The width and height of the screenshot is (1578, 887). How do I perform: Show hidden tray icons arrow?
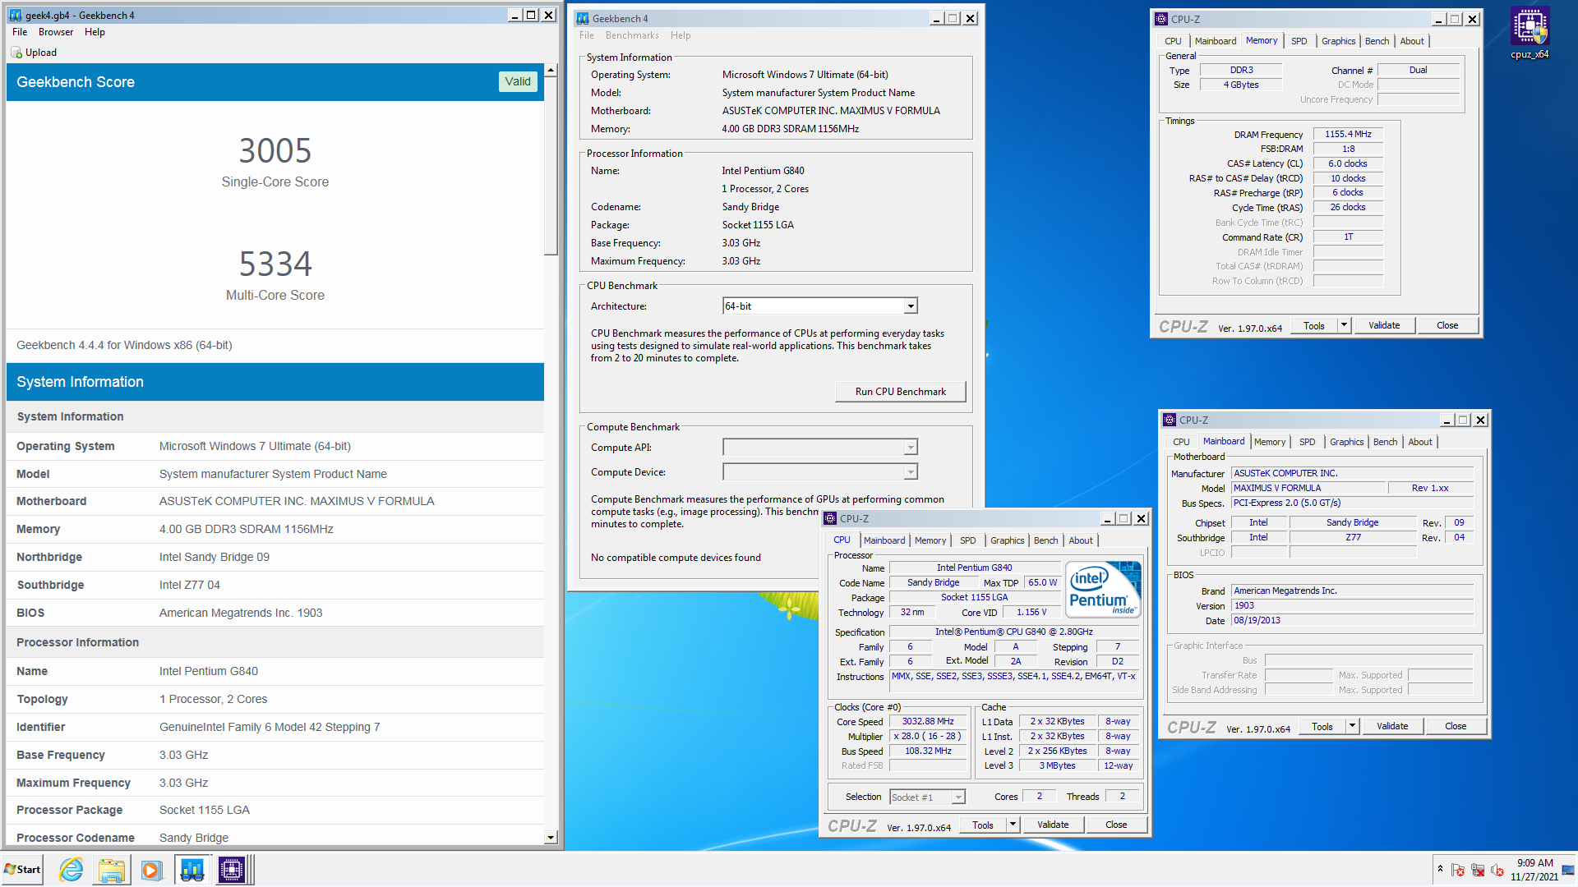(1440, 869)
